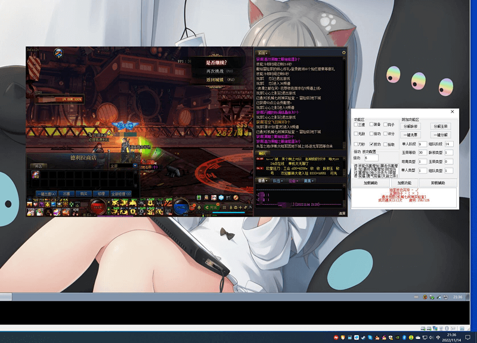Close the 德利拉商店 shop window

tap(137, 157)
